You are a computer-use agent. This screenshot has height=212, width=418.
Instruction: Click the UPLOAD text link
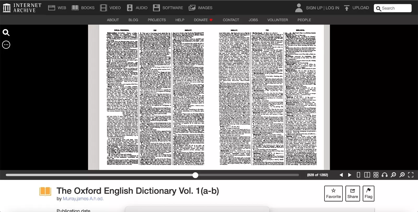point(361,8)
